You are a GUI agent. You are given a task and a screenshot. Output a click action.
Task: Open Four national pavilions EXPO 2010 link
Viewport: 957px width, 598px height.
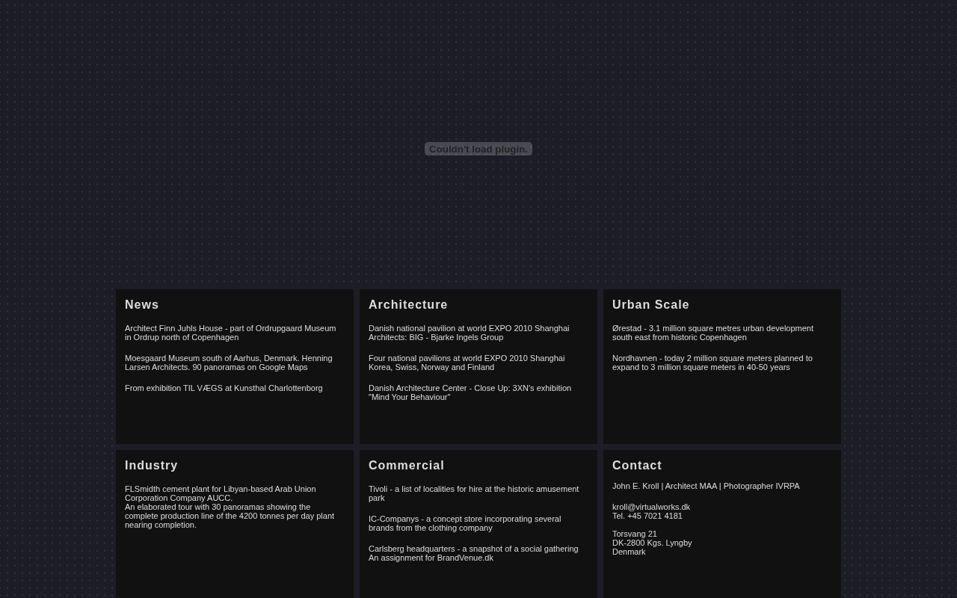point(467,363)
